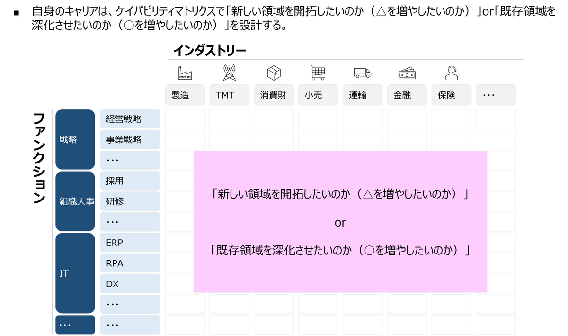Click the headset agent icon above 保険
This screenshot has width=568, height=336.
coord(451,73)
